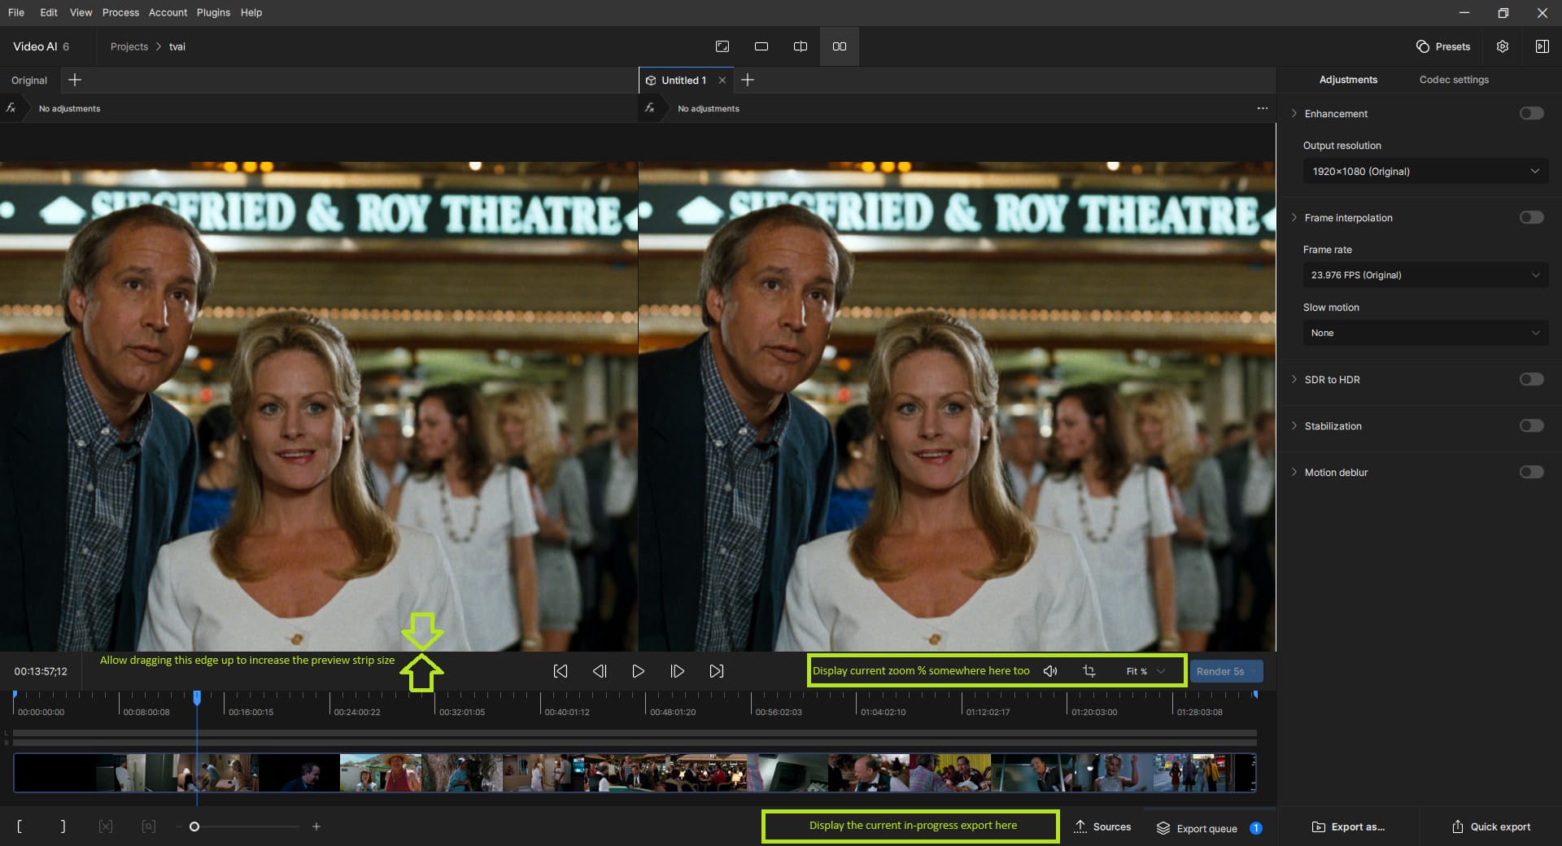
Task: Open the Process menu
Action: pyautogui.click(x=120, y=12)
